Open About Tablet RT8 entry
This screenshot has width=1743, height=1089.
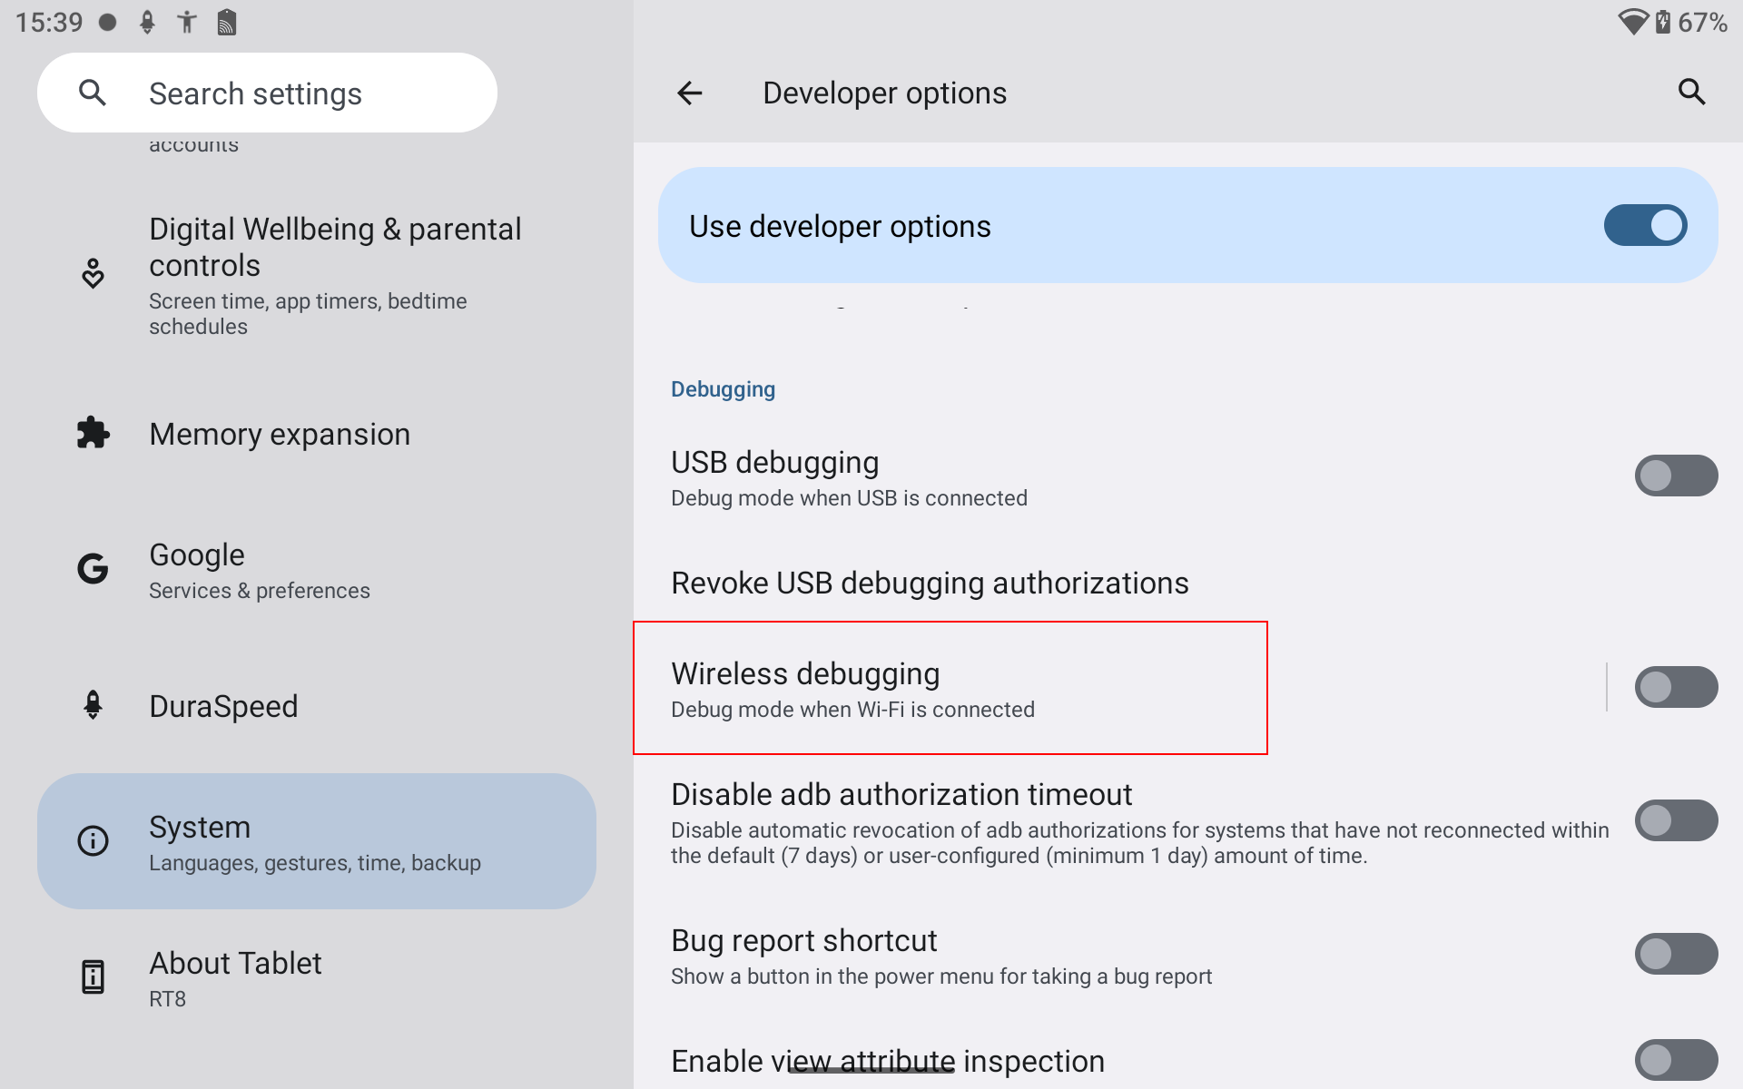[x=236, y=977]
